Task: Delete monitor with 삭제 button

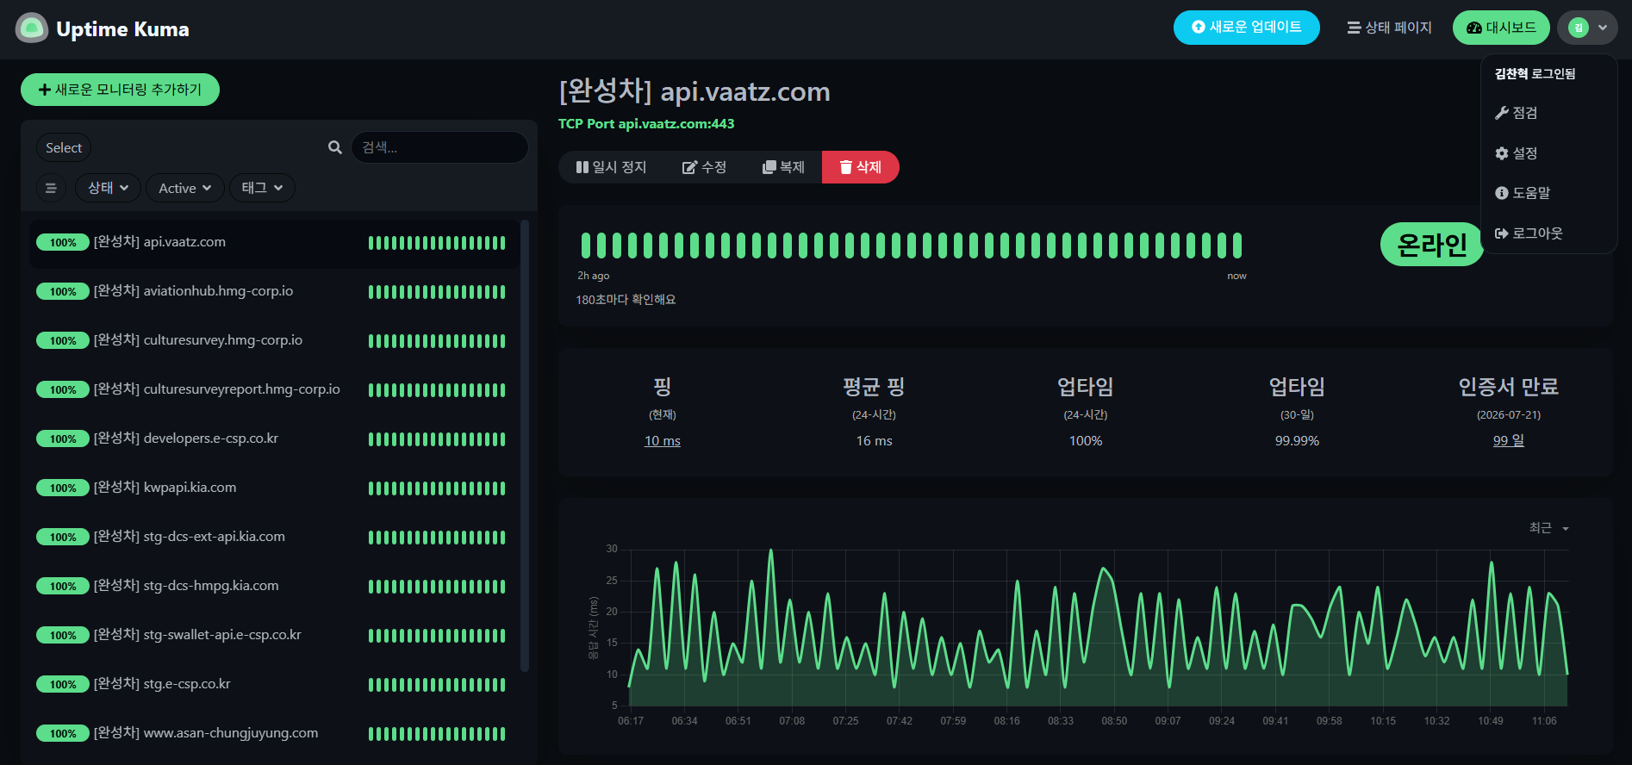Action: point(861,167)
